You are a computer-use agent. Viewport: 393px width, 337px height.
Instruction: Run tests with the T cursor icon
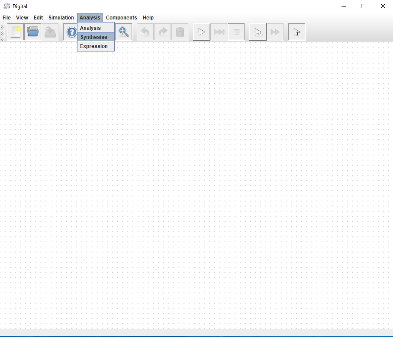pyautogui.click(x=297, y=32)
